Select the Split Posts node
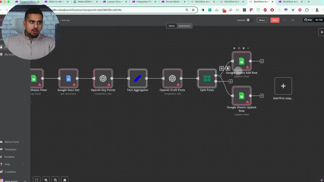This screenshot has width=324, height=182. point(207,78)
